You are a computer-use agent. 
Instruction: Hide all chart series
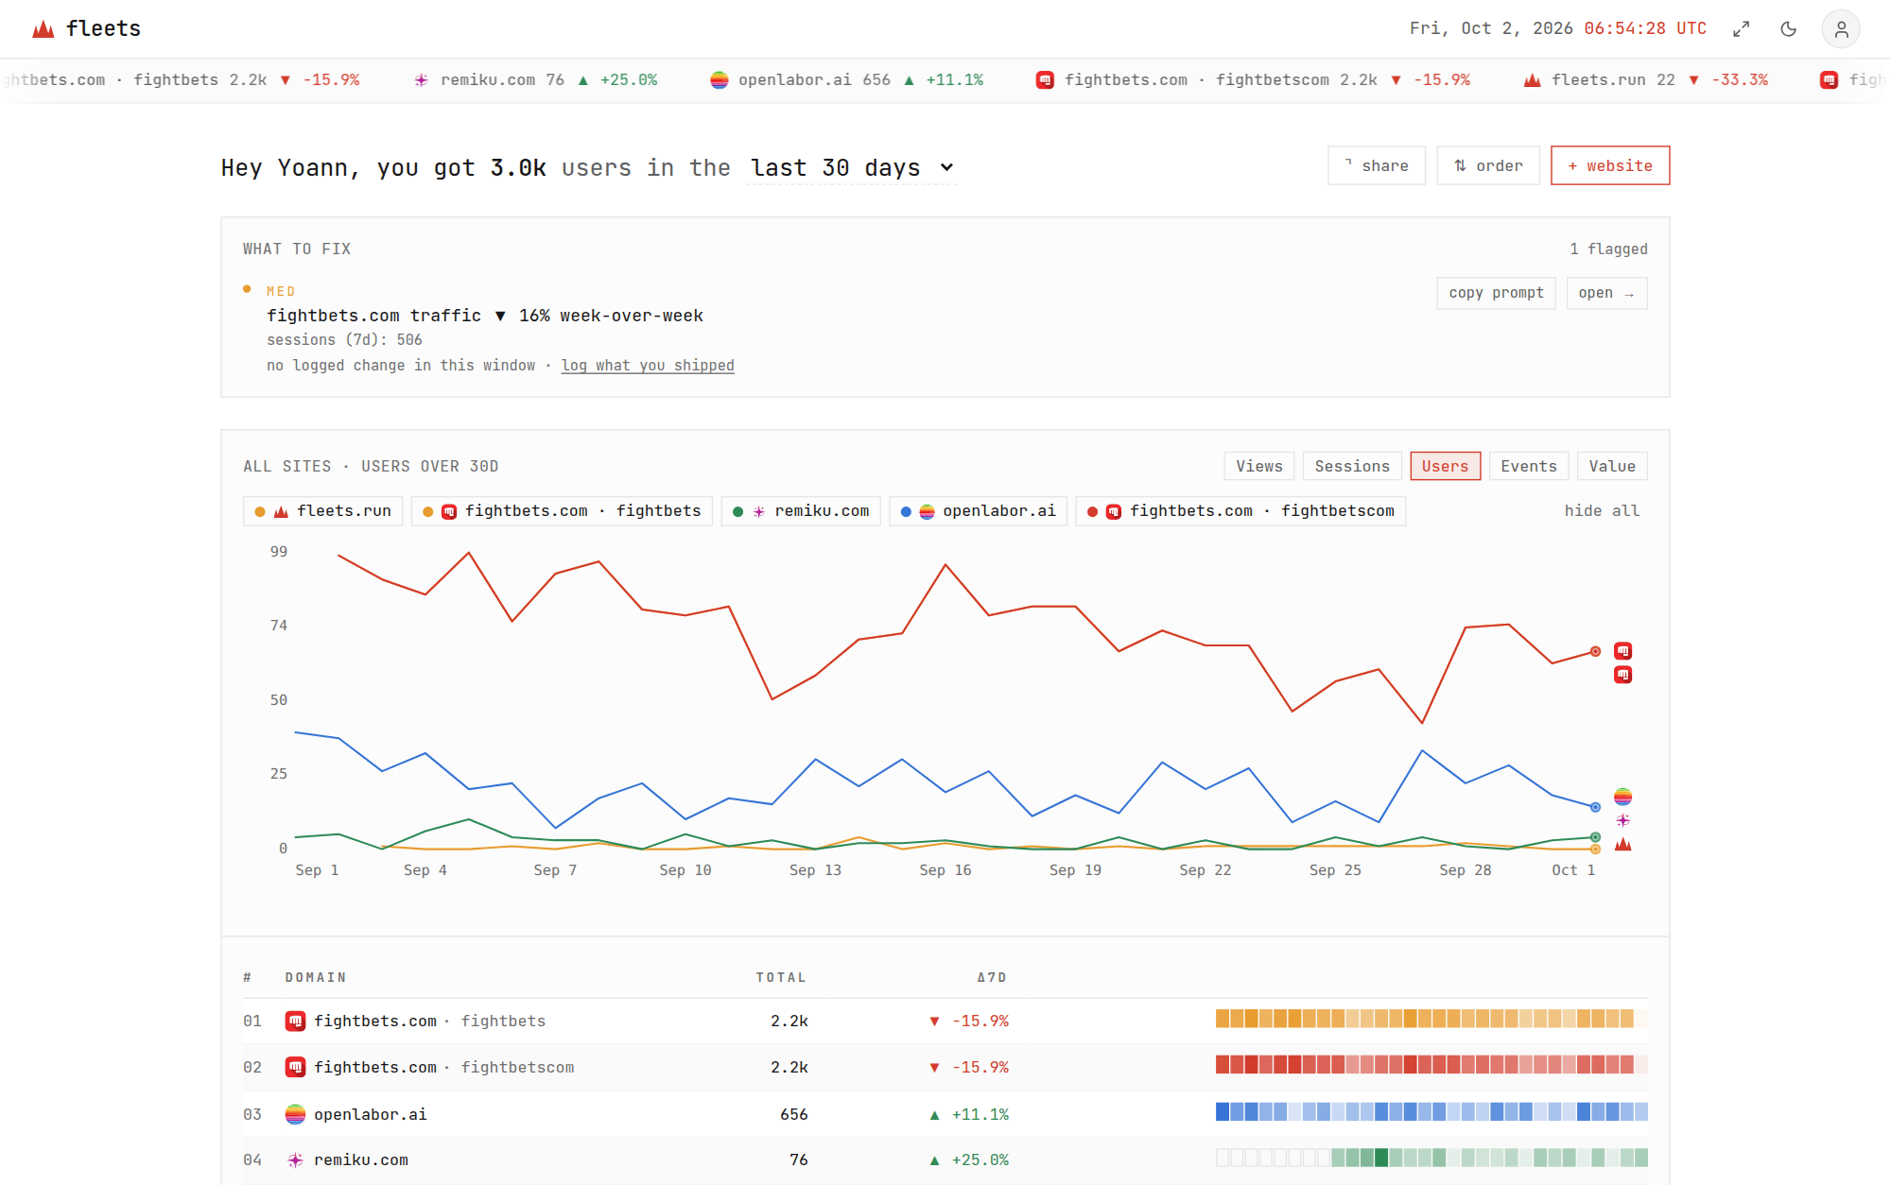[x=1602, y=511]
